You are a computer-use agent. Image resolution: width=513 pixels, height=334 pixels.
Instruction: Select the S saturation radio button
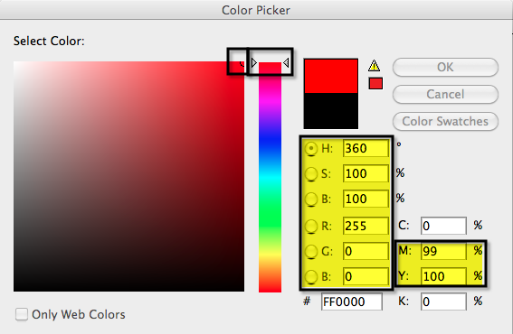[311, 173]
